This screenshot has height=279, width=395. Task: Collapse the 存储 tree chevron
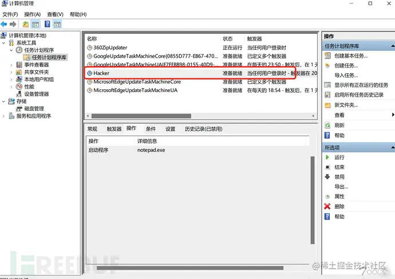[3, 101]
